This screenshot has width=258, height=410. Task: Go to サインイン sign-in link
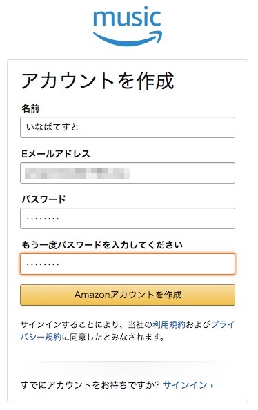185,385
